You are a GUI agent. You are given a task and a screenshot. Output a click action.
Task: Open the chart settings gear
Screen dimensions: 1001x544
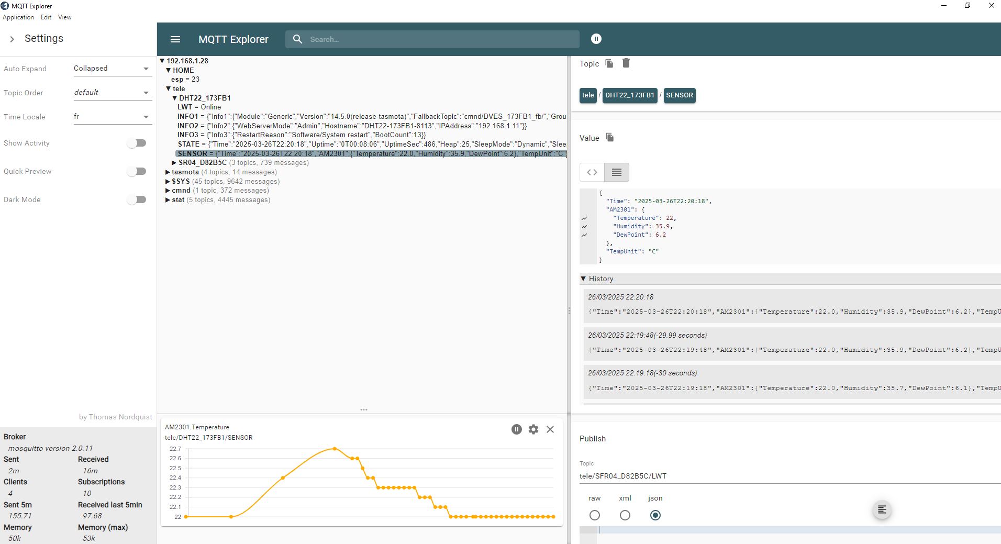pyautogui.click(x=533, y=429)
